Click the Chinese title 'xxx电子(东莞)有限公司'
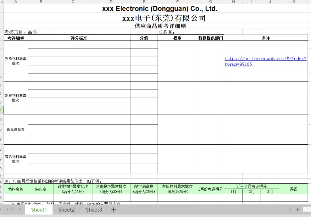The width and height of the screenshot is (311, 217). [164, 18]
